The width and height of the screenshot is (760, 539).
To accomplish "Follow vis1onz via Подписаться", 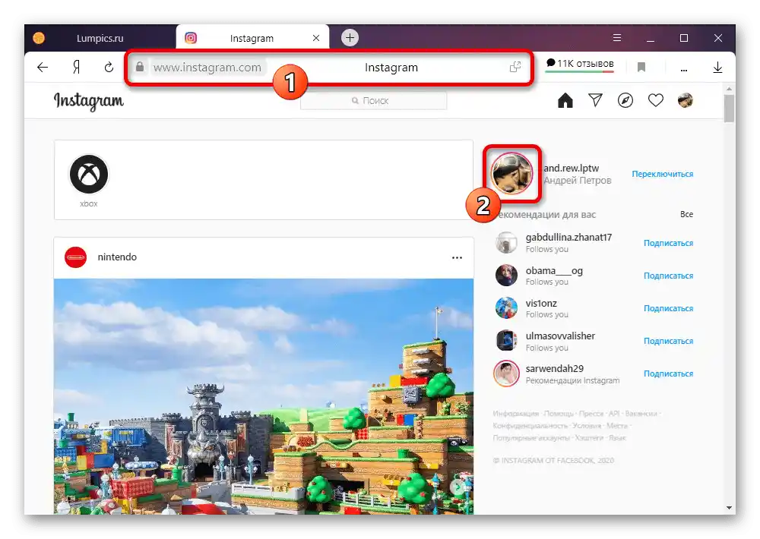I will point(668,308).
